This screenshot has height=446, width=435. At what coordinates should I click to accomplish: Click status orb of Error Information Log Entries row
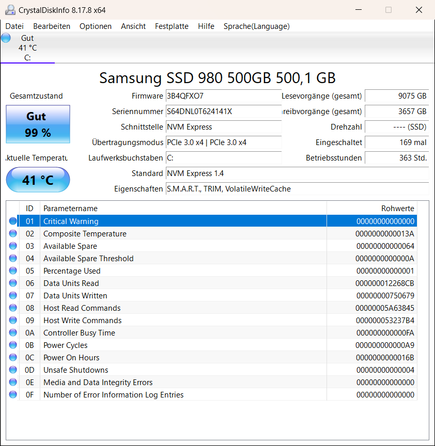pyautogui.click(x=13, y=394)
